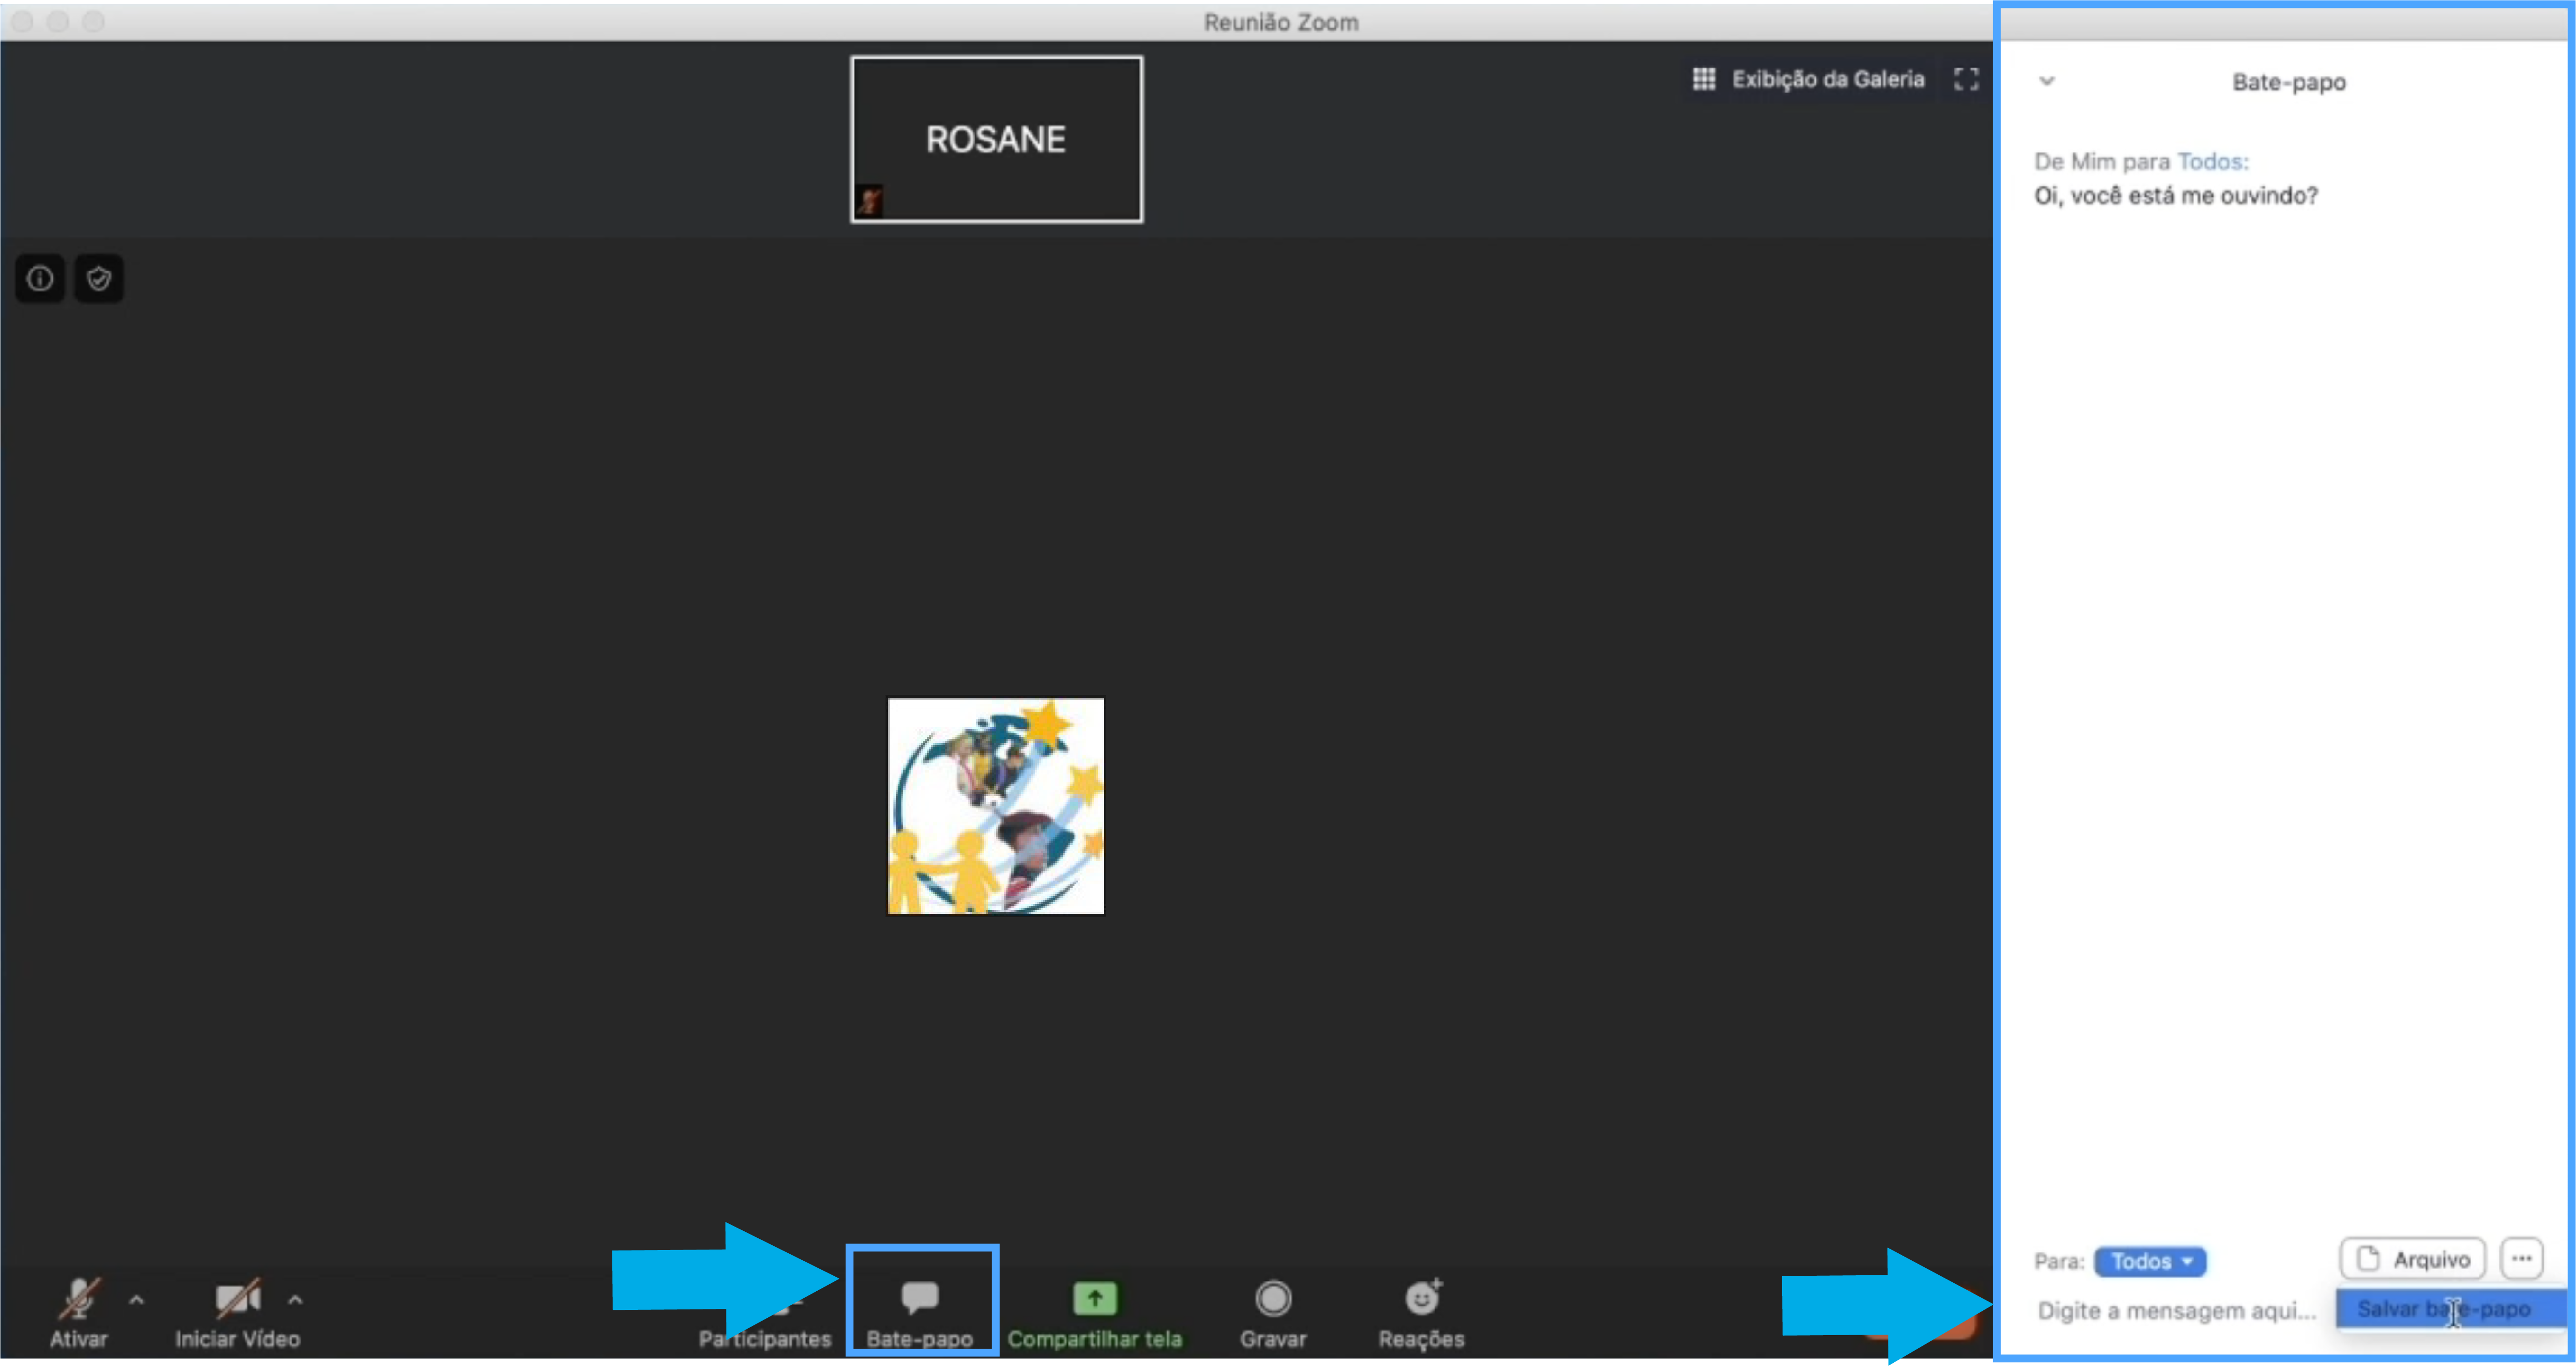Enter full screen mode icon
Screen dimensions: 2576x1366
pyautogui.click(x=1966, y=79)
